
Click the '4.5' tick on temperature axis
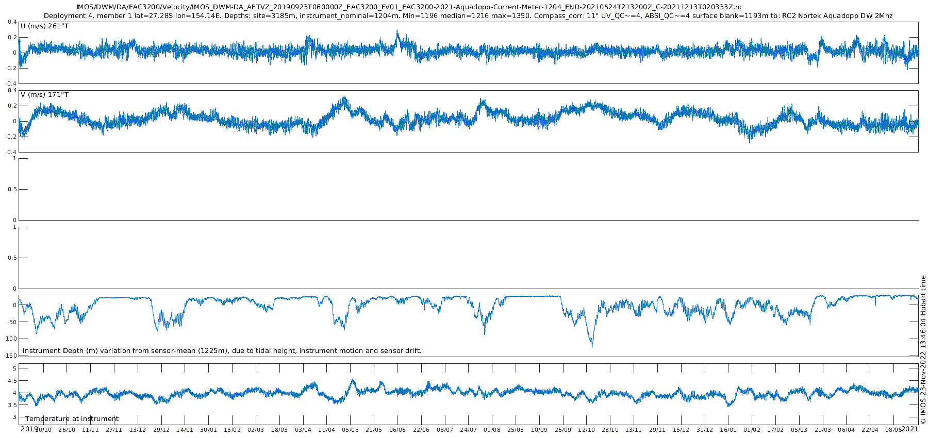12,381
